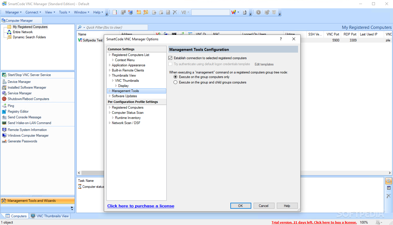Viewport: 393px width, 225px height.
Task: Expand Thumbnails View settings node
Action: click(110, 75)
